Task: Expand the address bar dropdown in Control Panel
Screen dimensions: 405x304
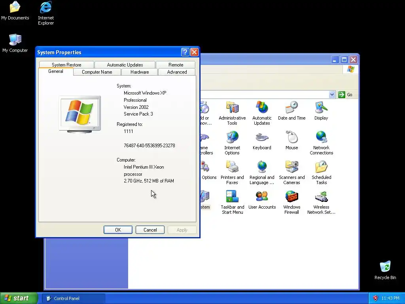Action: click(x=332, y=95)
